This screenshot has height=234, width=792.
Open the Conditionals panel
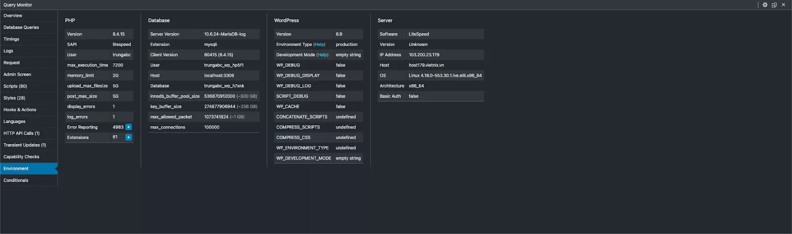[29, 181]
